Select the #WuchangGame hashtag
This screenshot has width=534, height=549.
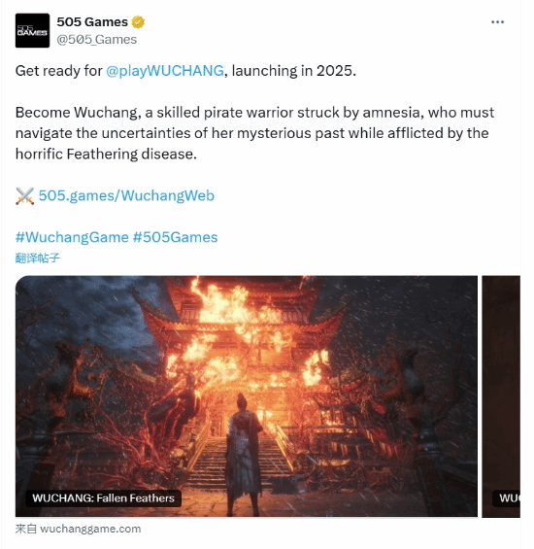(x=72, y=237)
